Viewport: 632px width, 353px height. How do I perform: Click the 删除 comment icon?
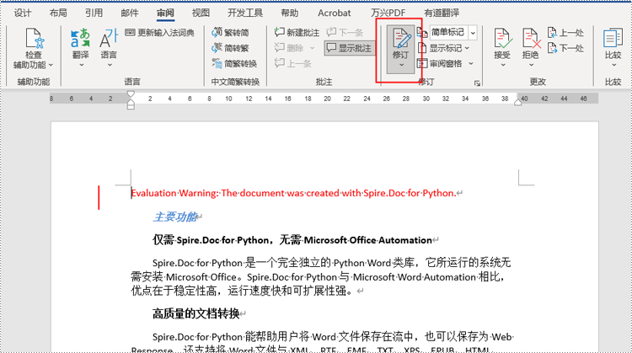[x=279, y=48]
